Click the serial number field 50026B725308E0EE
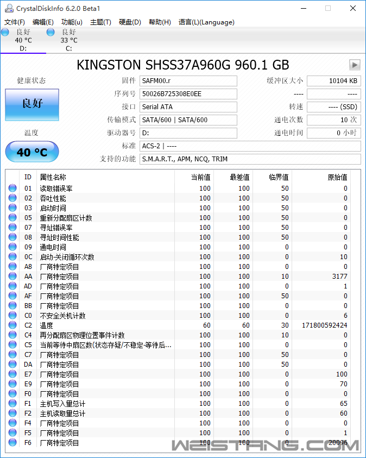The width and height of the screenshot is (366, 458). [188, 94]
